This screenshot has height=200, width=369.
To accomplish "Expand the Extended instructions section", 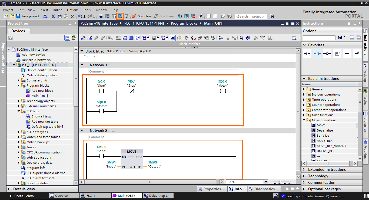I will tap(304, 169).
